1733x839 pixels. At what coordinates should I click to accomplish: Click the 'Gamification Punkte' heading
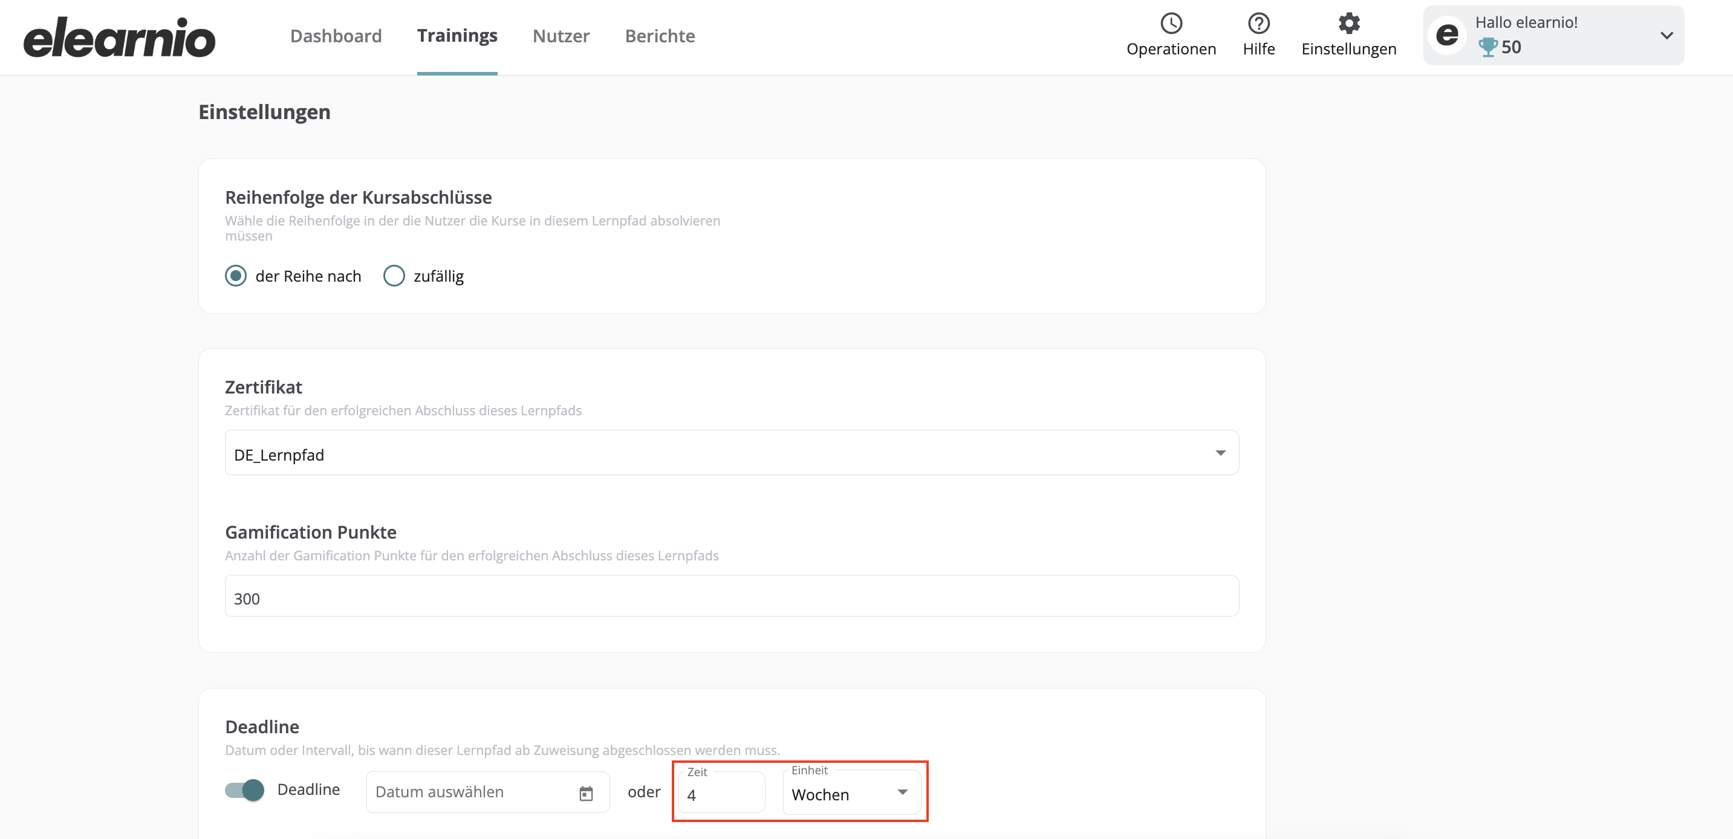311,532
